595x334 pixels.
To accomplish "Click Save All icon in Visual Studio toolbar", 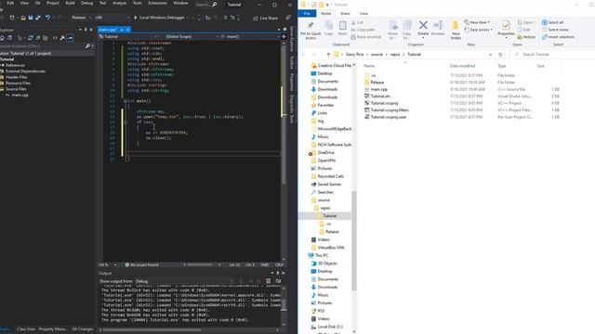I will pyautogui.click(x=37, y=18).
